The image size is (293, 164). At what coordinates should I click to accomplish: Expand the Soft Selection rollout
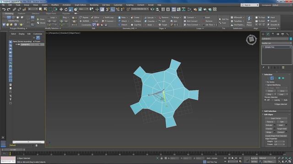coord(270,111)
